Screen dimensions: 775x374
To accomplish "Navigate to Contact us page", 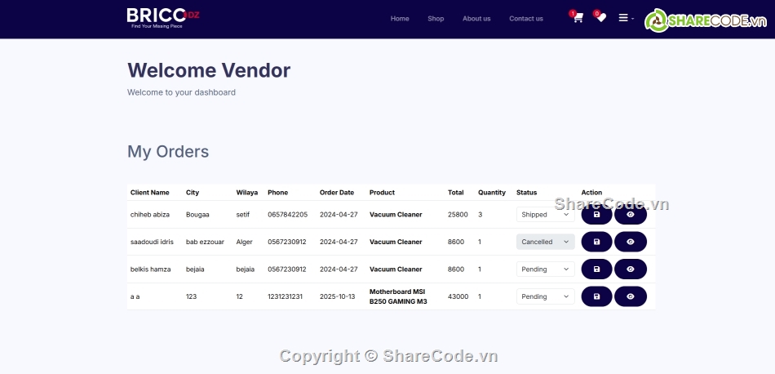I will point(526,19).
